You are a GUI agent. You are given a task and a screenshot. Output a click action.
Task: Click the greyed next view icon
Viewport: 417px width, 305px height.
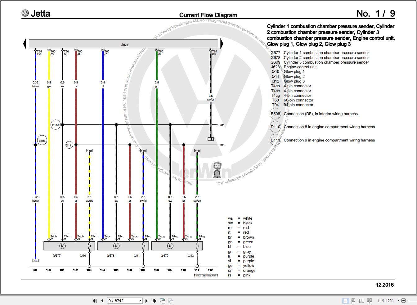point(170,301)
